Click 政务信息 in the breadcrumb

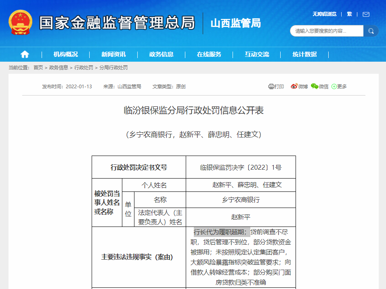tap(59, 68)
